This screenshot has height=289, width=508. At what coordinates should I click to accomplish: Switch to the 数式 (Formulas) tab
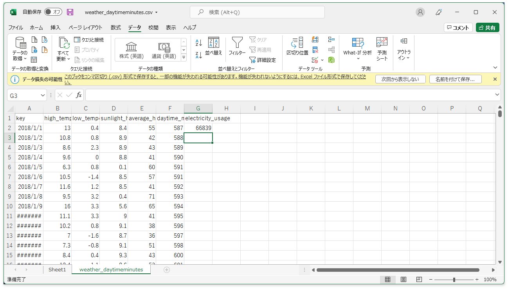pyautogui.click(x=116, y=28)
